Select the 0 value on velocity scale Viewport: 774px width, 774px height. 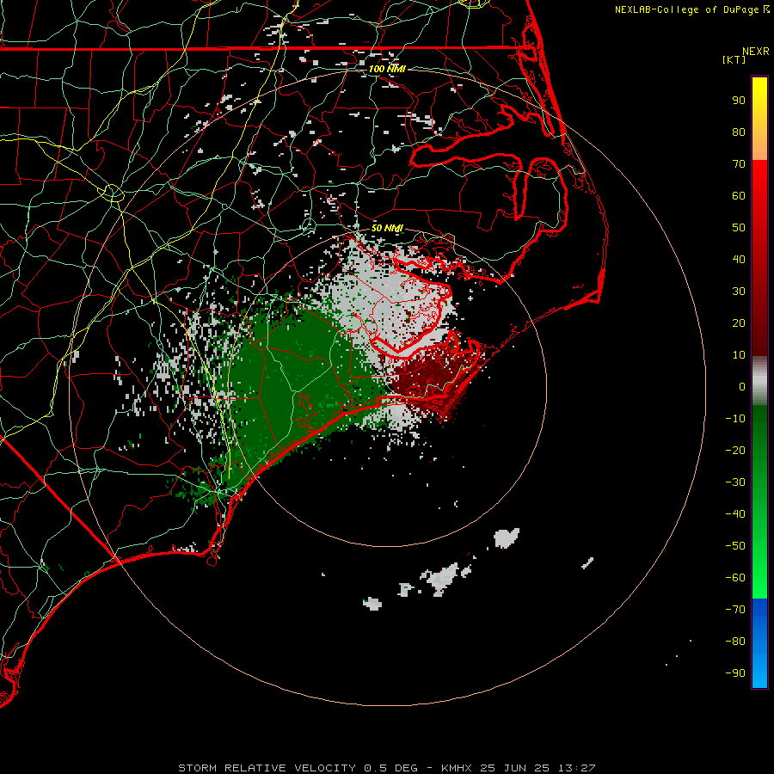pyautogui.click(x=742, y=387)
